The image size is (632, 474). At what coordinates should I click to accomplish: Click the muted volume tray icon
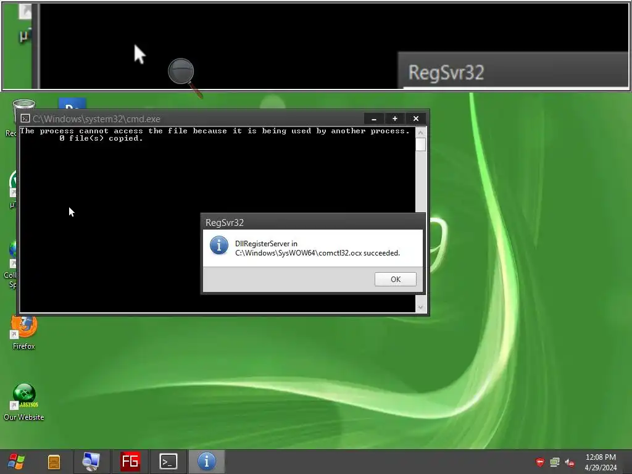(570, 462)
